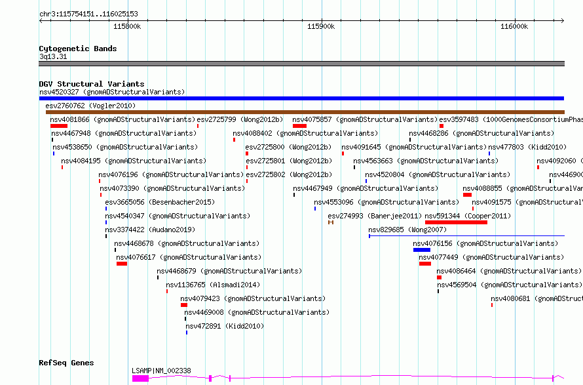The height and width of the screenshot is (385, 583).
Task: Click the ruler's left arrow end
Action: (41, 21)
